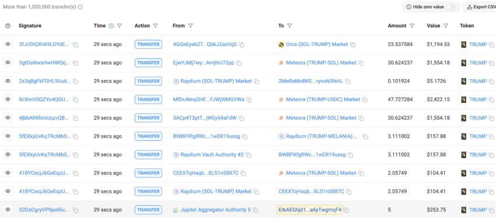Viewport: 496px width, 218px height.
Task: Click TRANSFER tag in Jupiter Aggregator row
Action: [x=148, y=210]
